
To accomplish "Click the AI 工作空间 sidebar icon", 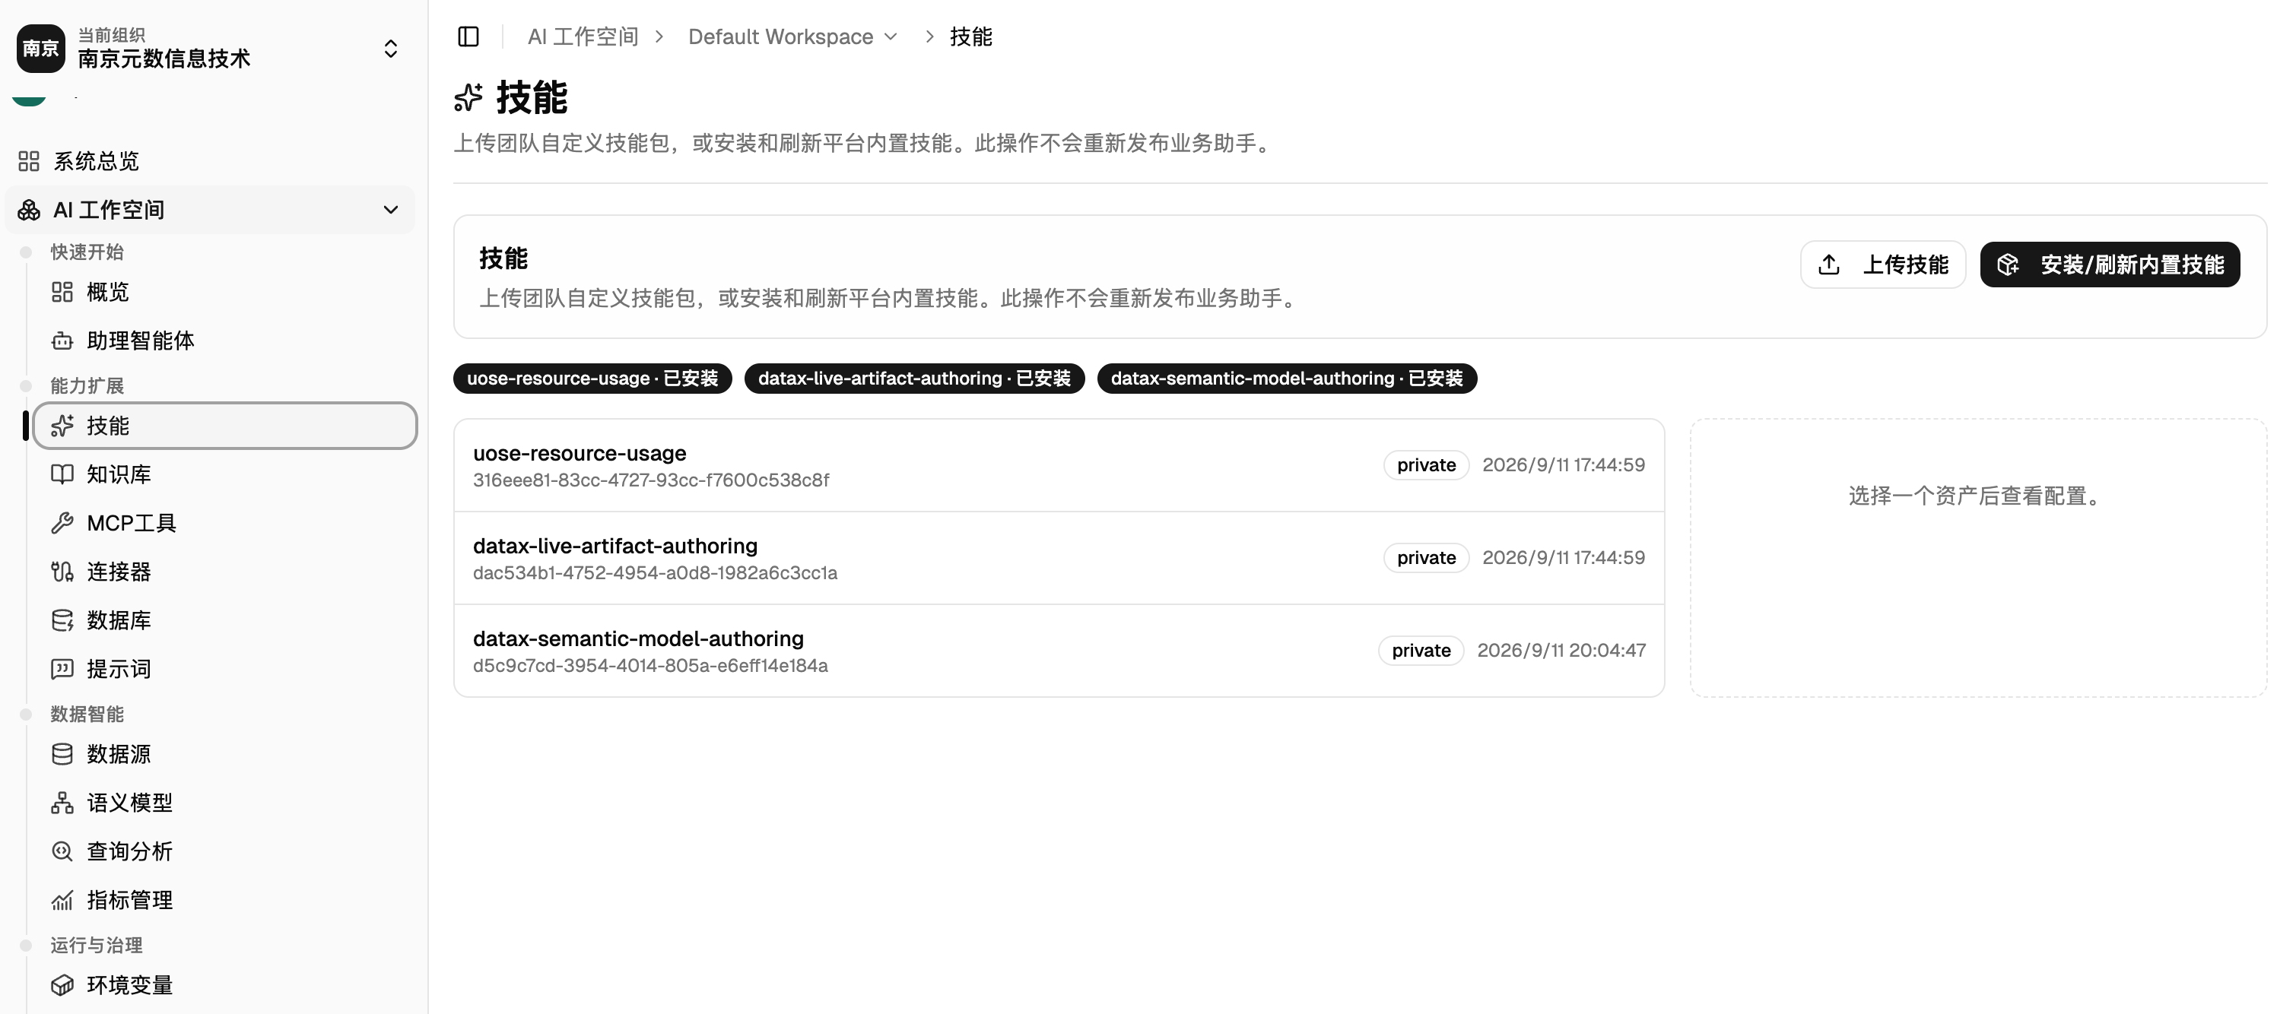I will tap(29, 209).
